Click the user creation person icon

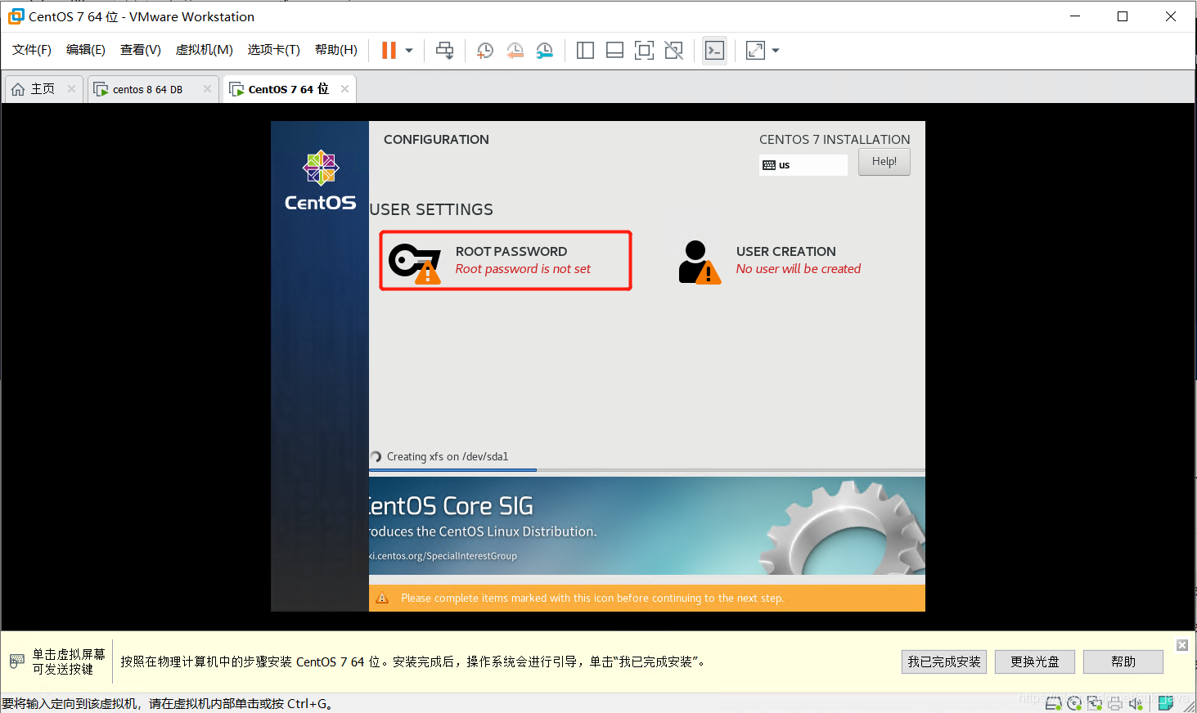[x=700, y=262]
